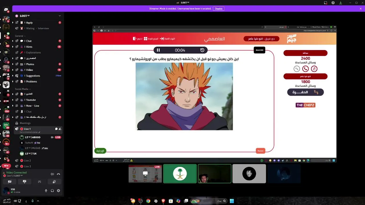Open Discord User Settings gear
This screenshot has height=205, width=365.
point(58,191)
